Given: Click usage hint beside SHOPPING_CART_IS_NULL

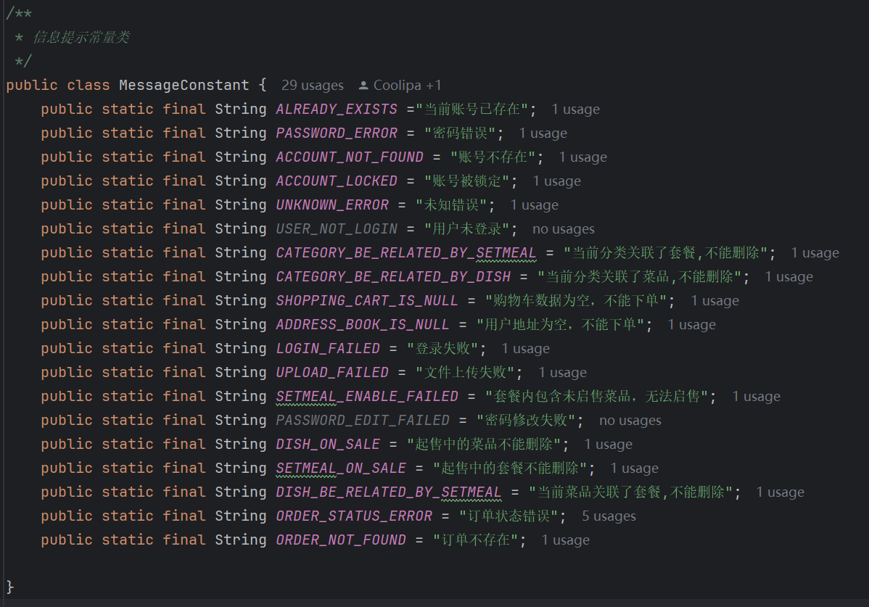Looking at the screenshot, I should 715,301.
